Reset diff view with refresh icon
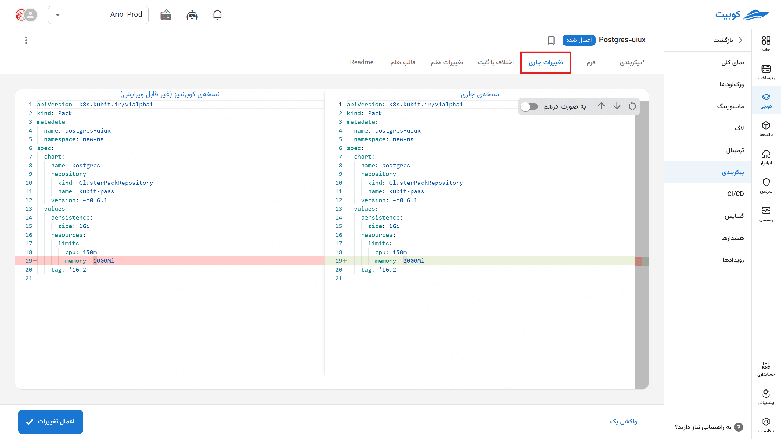 click(632, 106)
